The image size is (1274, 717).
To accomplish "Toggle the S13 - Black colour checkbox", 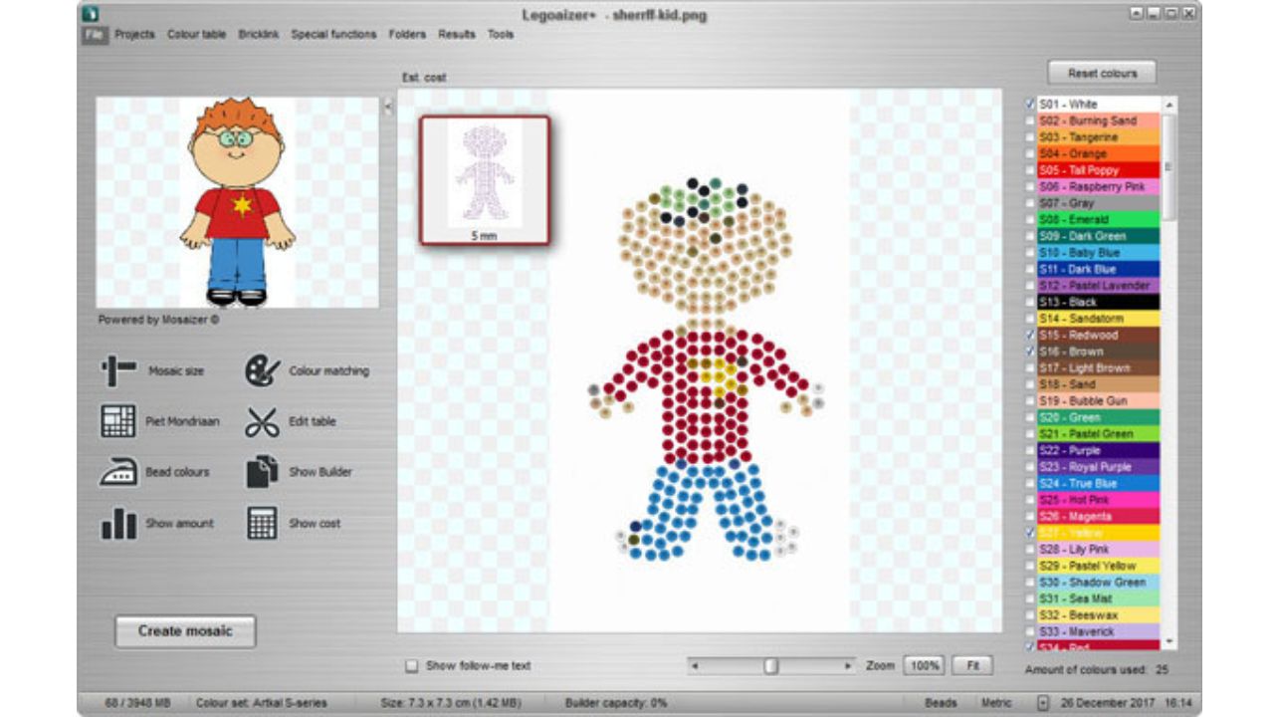I will pyautogui.click(x=1031, y=302).
